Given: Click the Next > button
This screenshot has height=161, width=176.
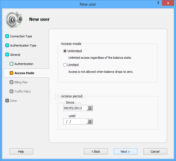Looking at the screenshot, I should pos(125,152).
